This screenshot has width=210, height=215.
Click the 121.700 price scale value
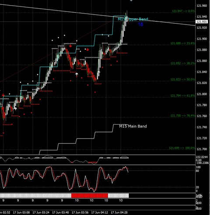tap(202, 149)
